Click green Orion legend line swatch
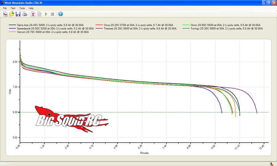This screenshot has height=166, width=277. pyautogui.click(x=186, y=25)
